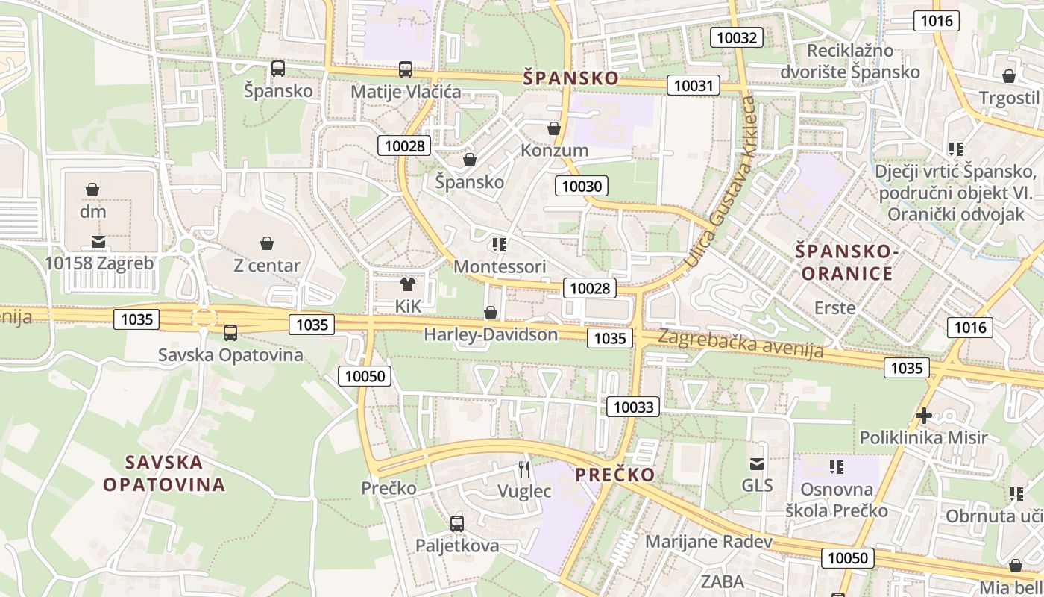The image size is (1044, 597).
Task: Click the Zagrebačka avenija street label
Action: pos(740,343)
